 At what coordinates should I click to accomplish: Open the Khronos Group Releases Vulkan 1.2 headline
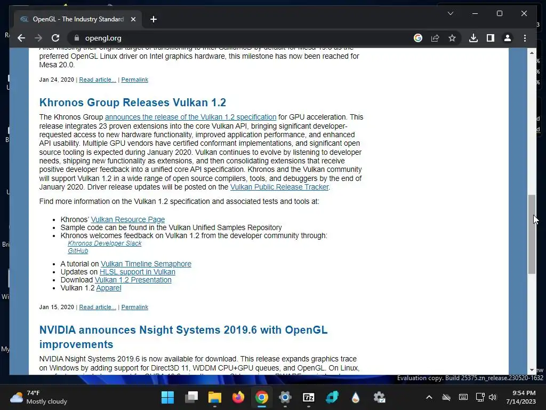coord(133,102)
